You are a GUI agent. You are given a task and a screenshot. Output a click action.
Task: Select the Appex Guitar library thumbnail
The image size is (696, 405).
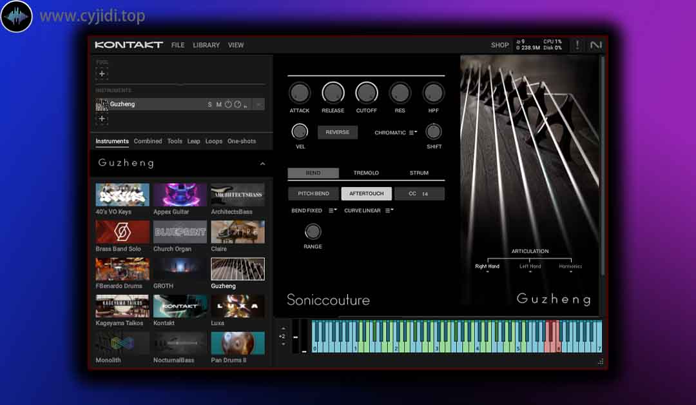[x=180, y=195]
